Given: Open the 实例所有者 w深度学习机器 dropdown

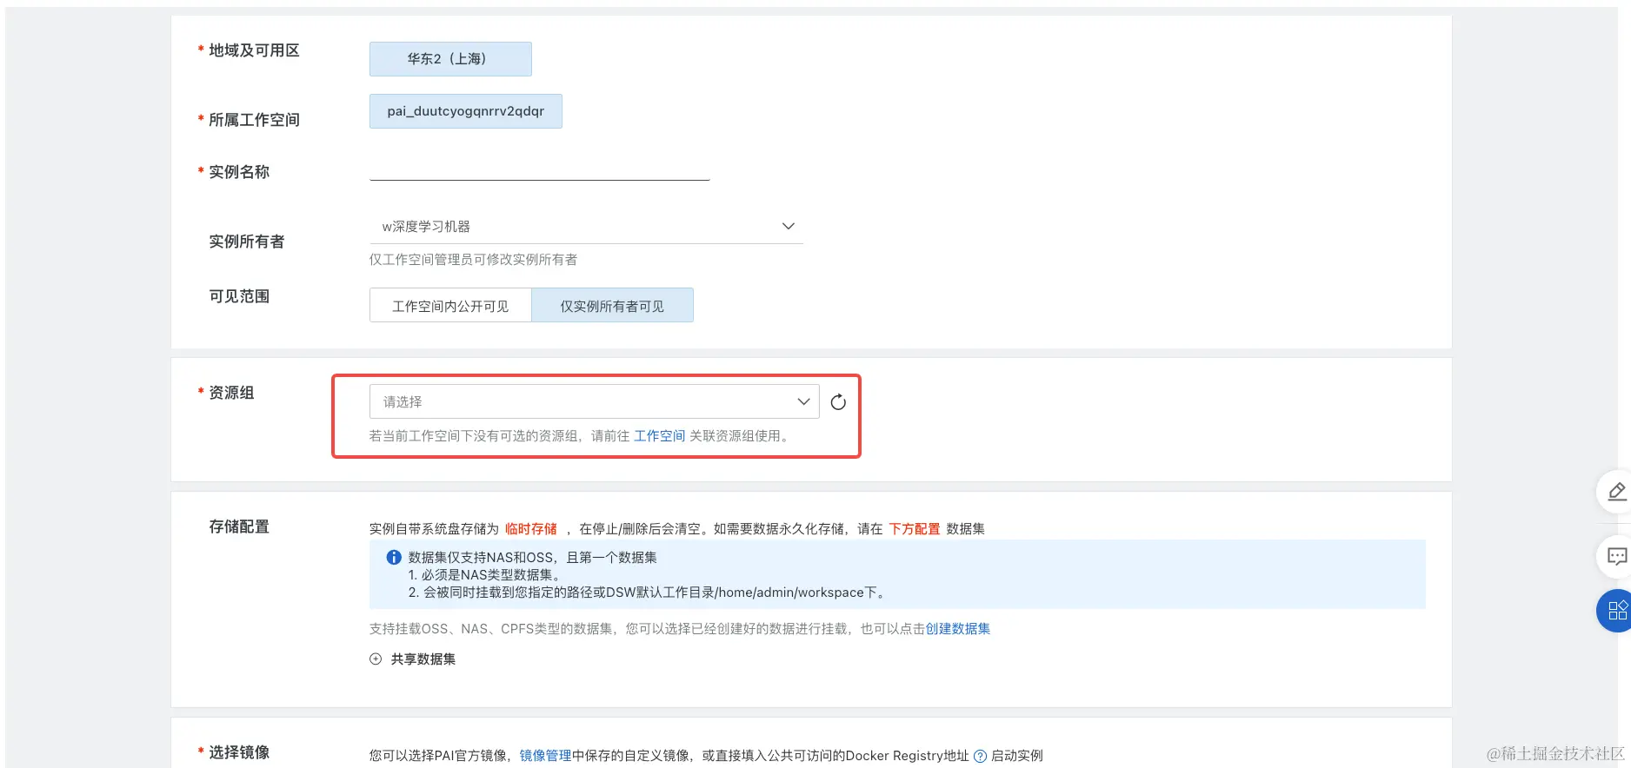Looking at the screenshot, I should pos(586,227).
